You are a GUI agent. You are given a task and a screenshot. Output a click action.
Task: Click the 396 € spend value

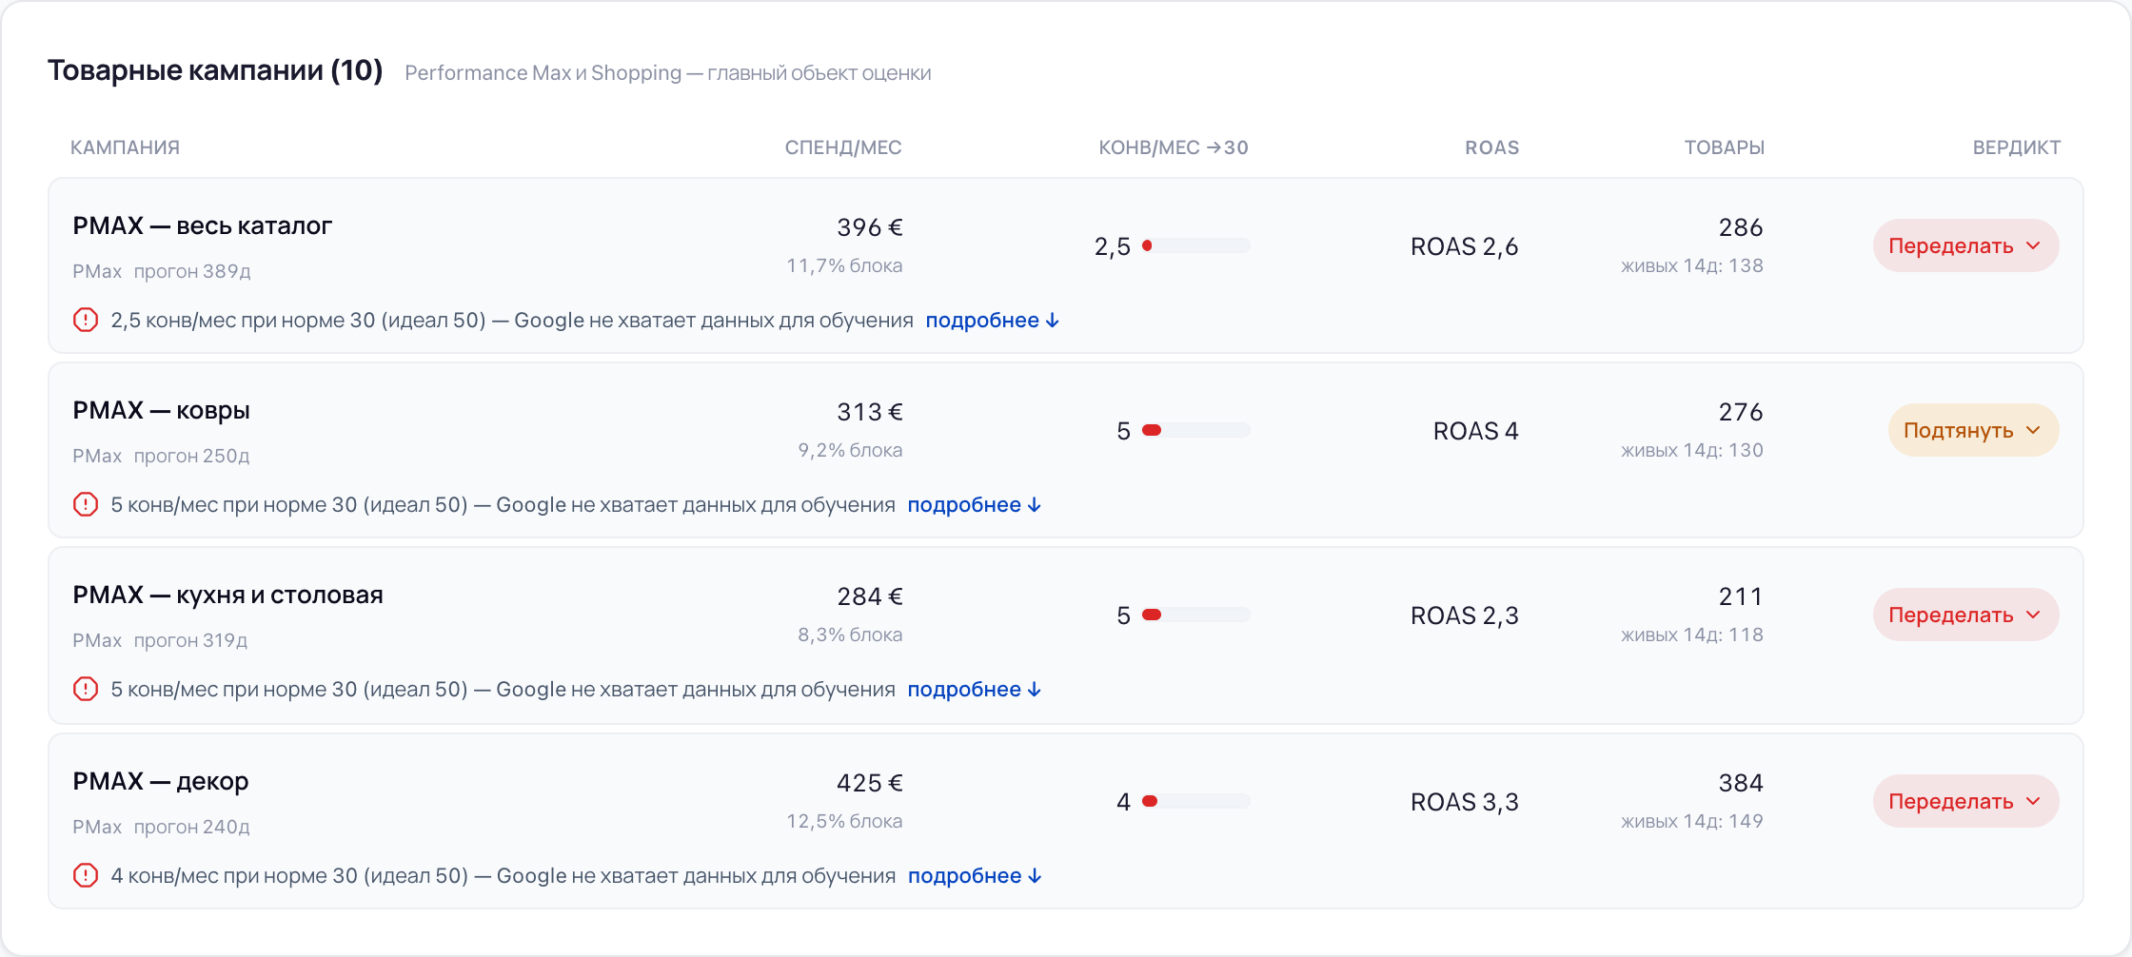click(870, 227)
